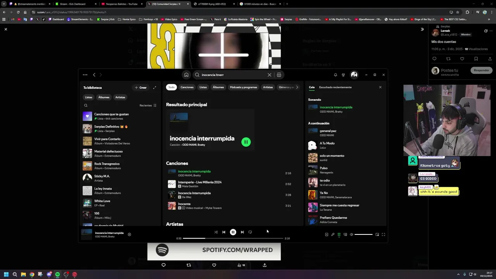The image size is (496, 279).
Task: Open the Recientes sort dropdown
Action: (148, 105)
